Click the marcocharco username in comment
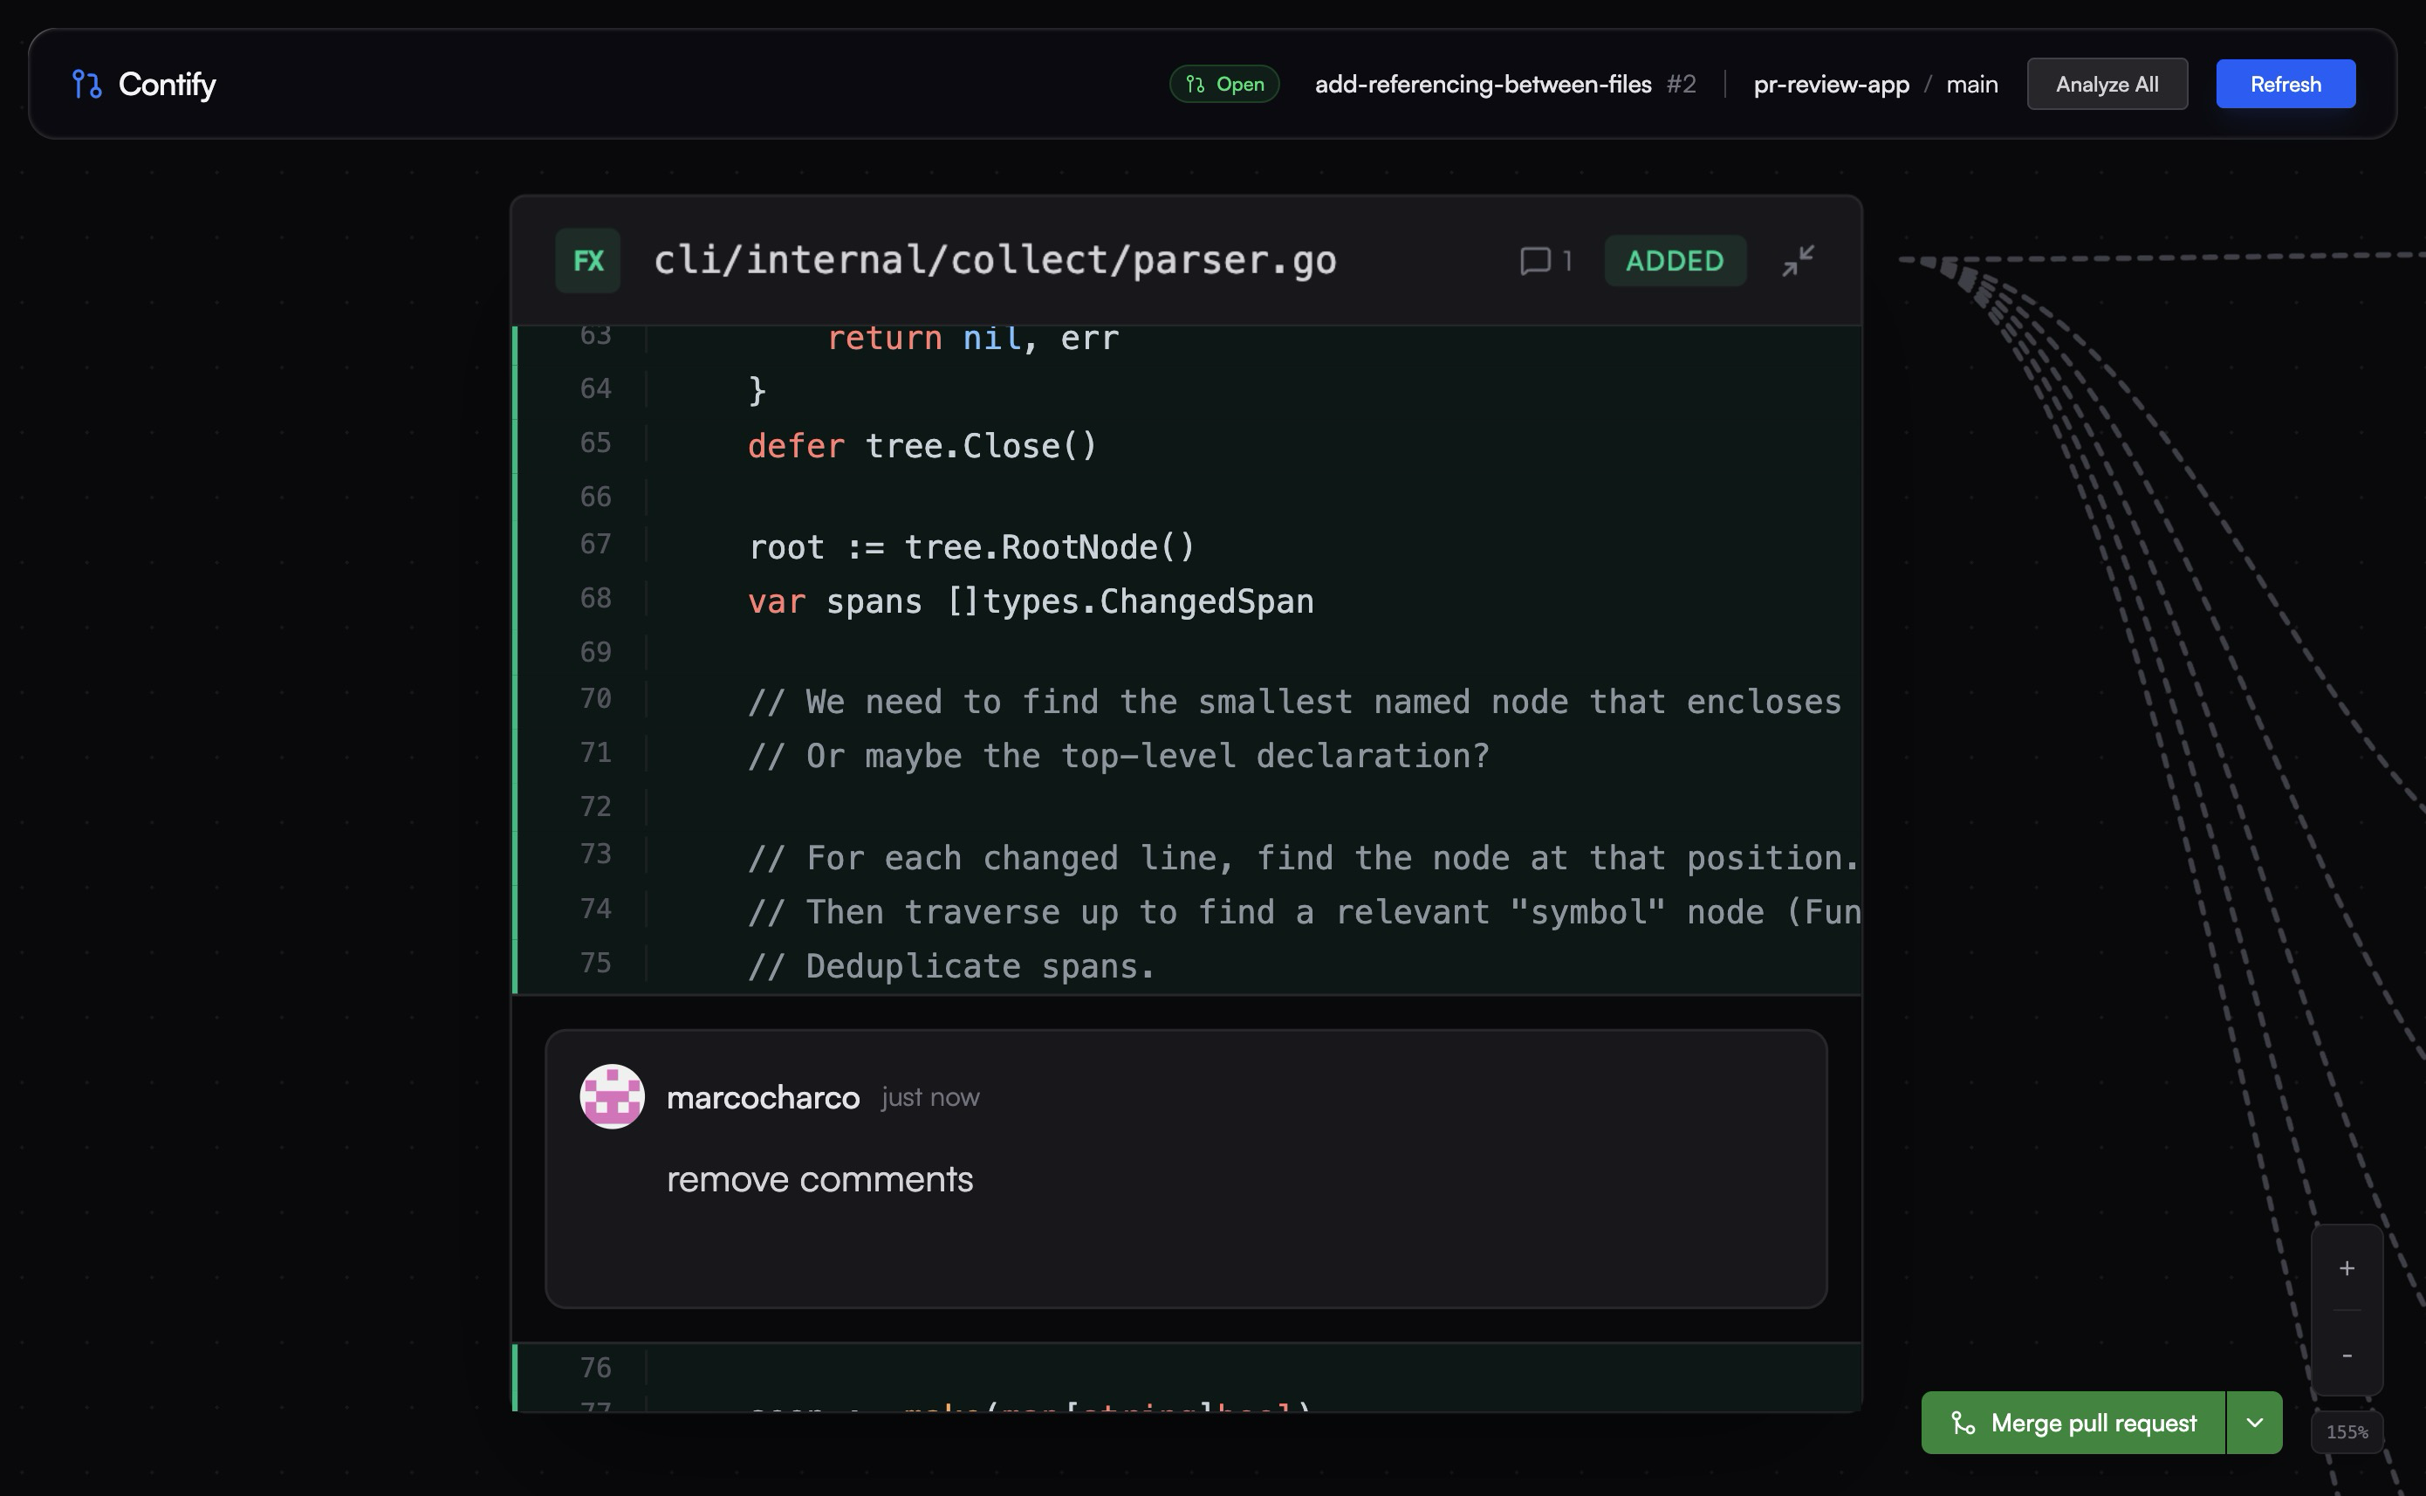The image size is (2426, 1496). [x=763, y=1097]
